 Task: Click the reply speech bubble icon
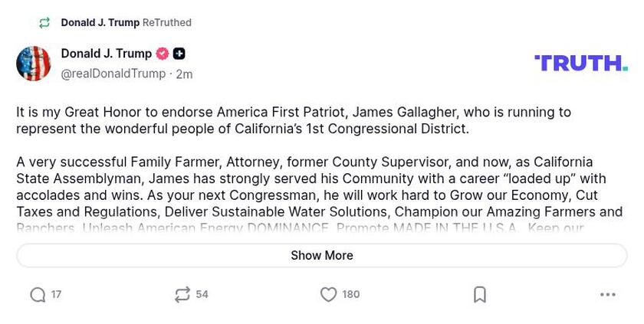pos(38,295)
